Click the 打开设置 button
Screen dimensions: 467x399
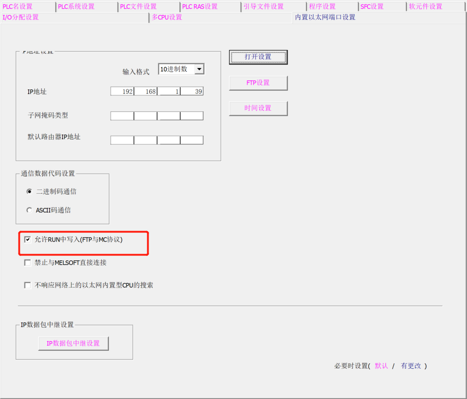pos(258,57)
